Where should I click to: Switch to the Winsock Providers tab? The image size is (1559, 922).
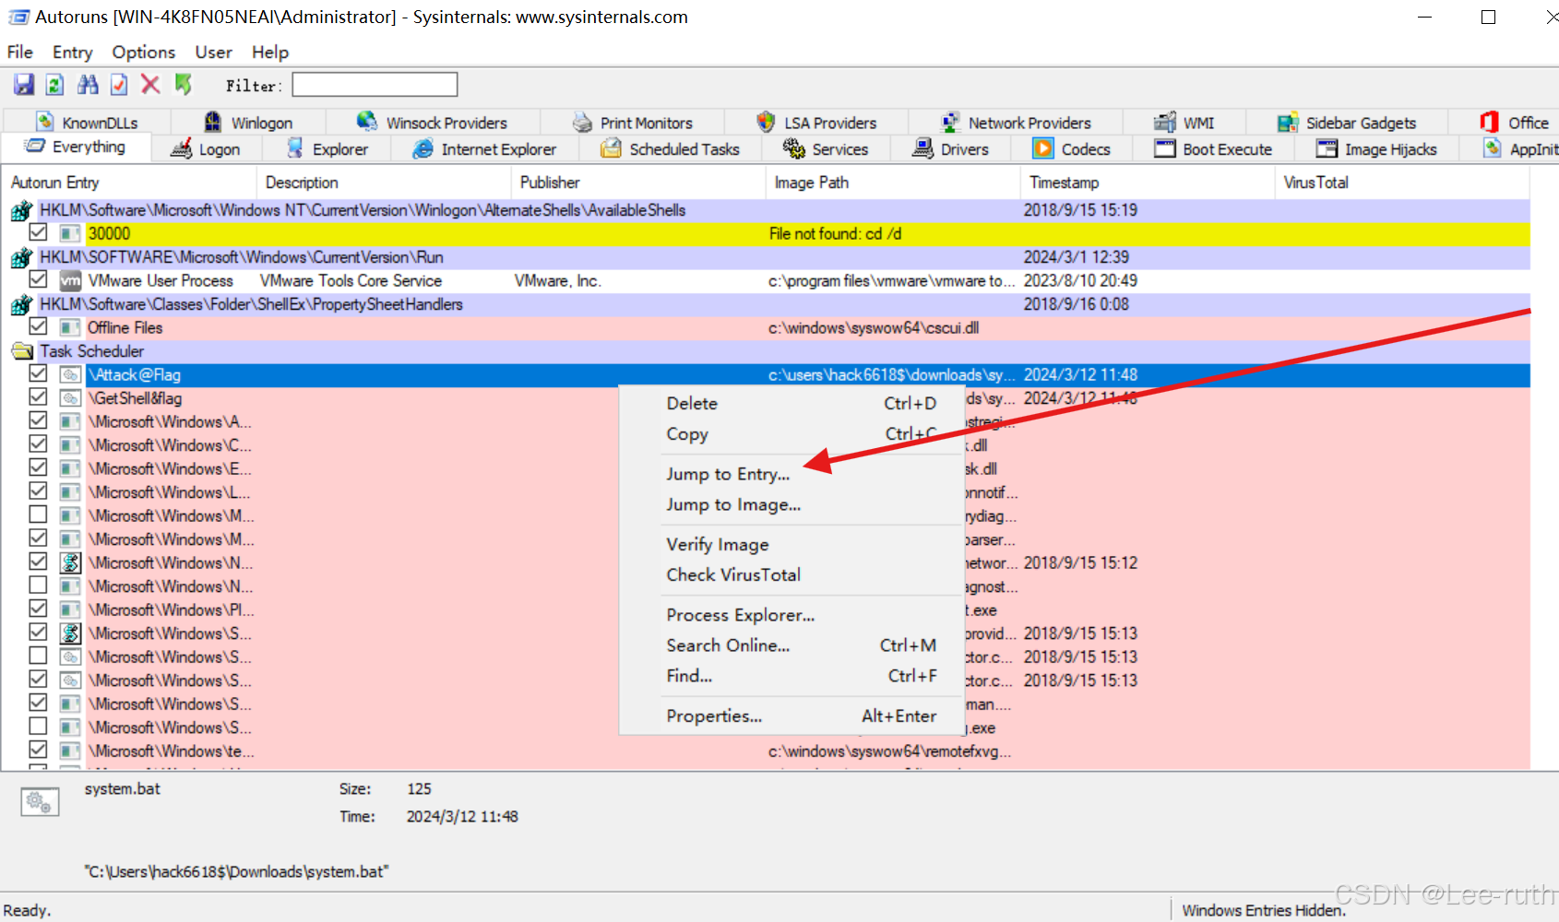coord(433,123)
